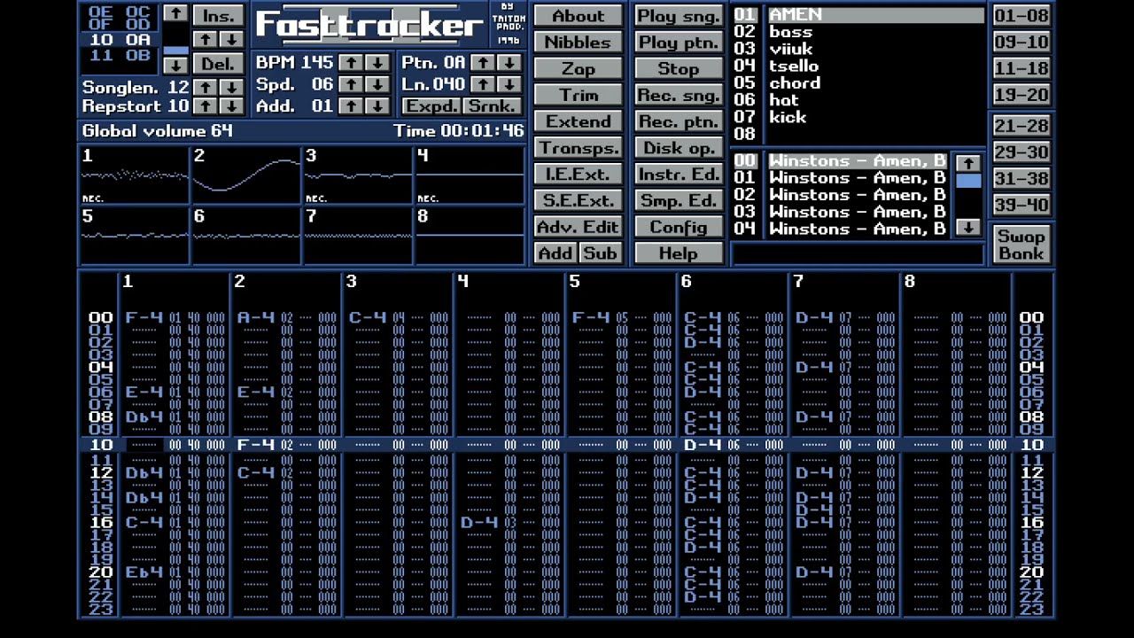This screenshot has height=638, width=1134.
Task: Open Disk op. screen
Action: pos(679,148)
